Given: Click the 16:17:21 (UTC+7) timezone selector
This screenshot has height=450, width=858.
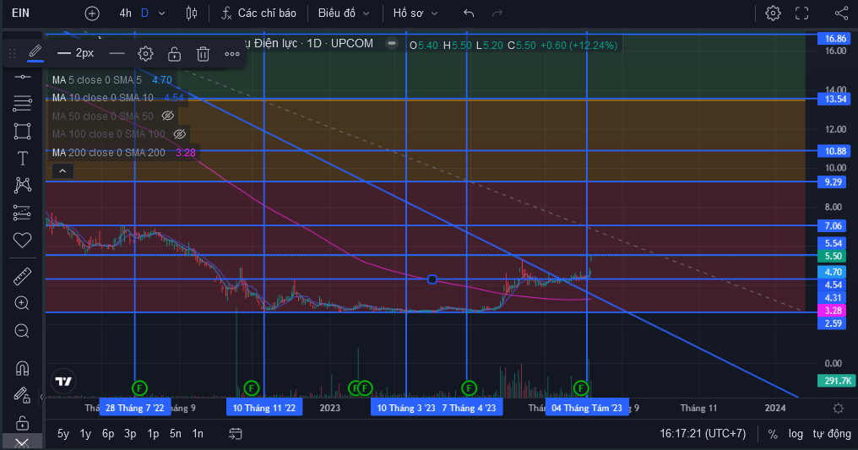Looking at the screenshot, I should click(x=703, y=434).
